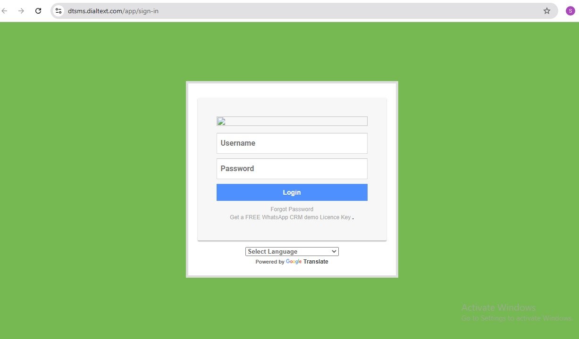Bookmark this page with the star icon
579x339 pixels.
tap(547, 11)
